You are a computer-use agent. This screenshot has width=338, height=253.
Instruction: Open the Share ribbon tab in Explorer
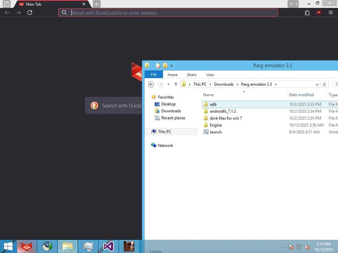pos(191,75)
